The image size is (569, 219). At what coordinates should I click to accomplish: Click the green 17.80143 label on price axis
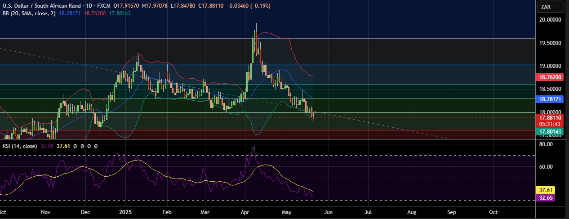pyautogui.click(x=551, y=132)
